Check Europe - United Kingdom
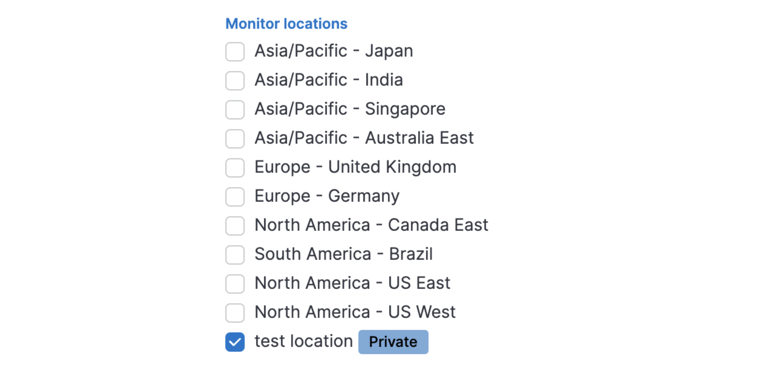 point(234,167)
